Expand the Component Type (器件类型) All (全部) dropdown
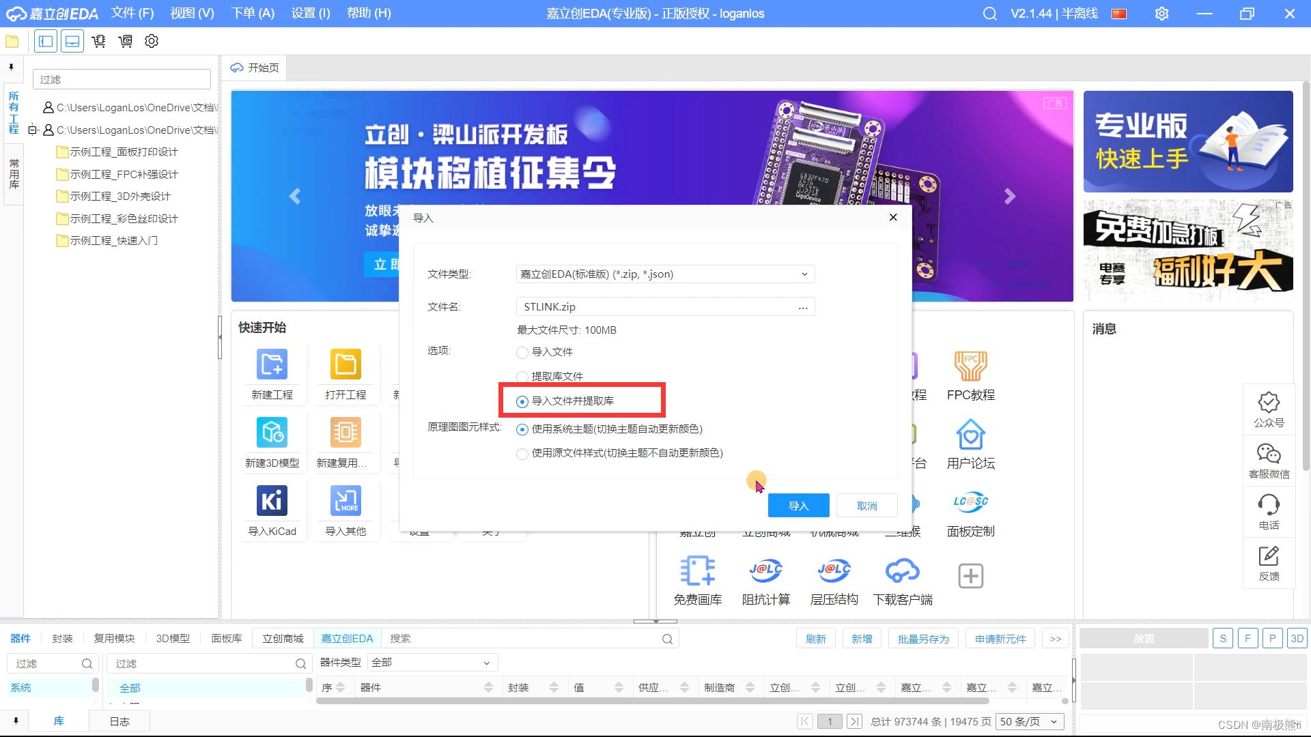The width and height of the screenshot is (1311, 737). point(432,663)
